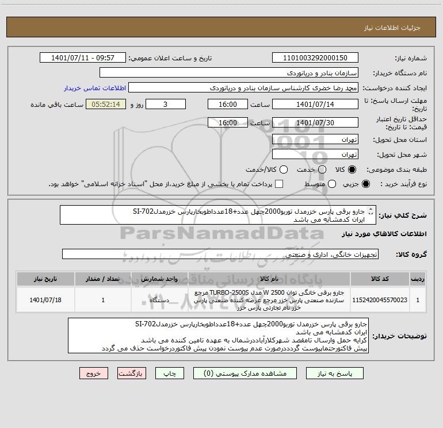Click the scroll arrows of شرح کلی نیاز box
The height and width of the screenshot is (428, 443).
tap(371, 211)
